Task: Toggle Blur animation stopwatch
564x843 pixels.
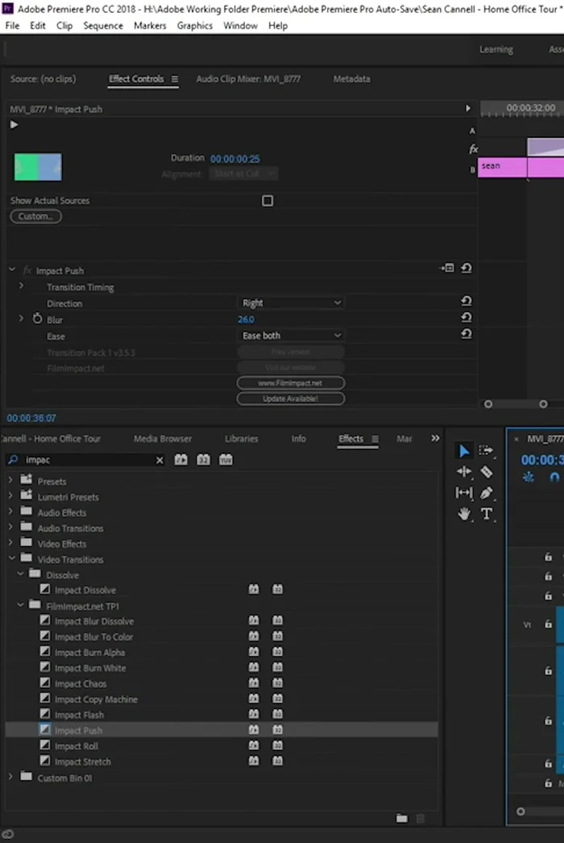Action: [37, 319]
